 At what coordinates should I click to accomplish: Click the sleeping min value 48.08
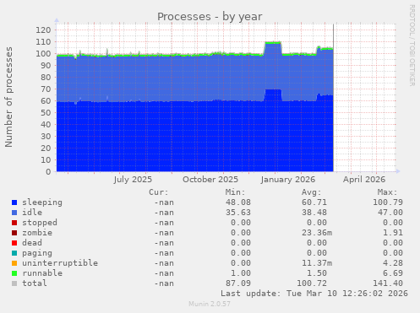point(238,202)
